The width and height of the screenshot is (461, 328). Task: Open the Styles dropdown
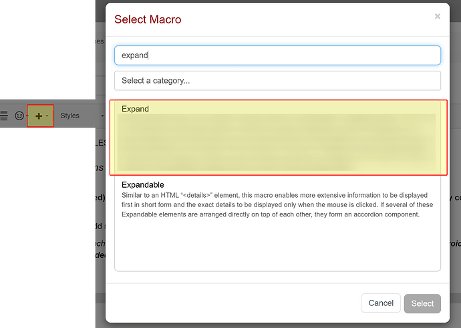[x=70, y=116]
